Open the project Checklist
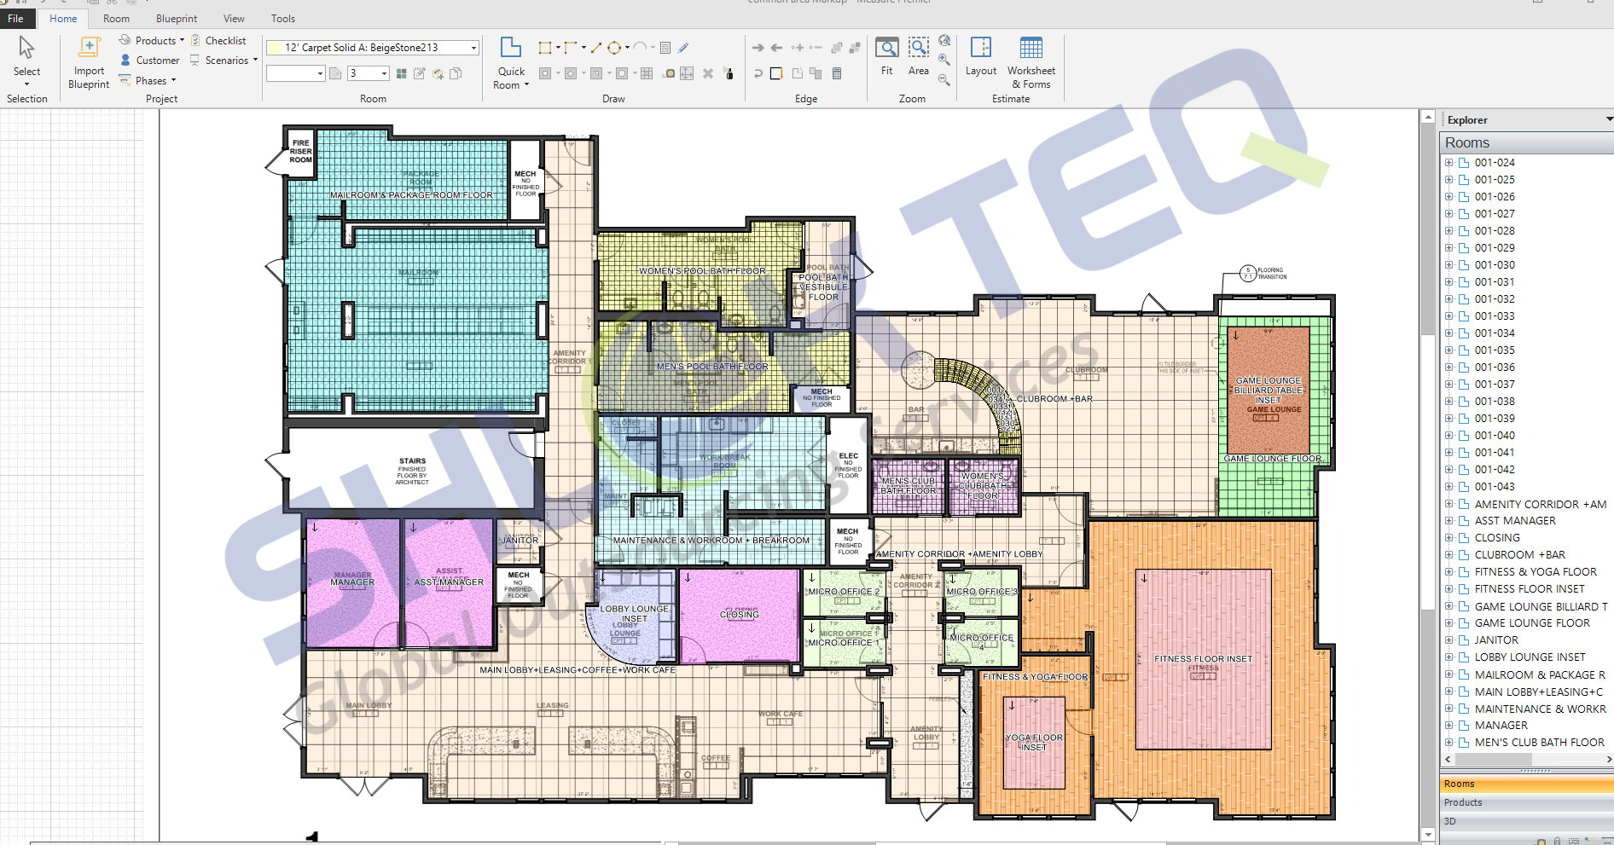The width and height of the screenshot is (1614, 845). pos(218,40)
